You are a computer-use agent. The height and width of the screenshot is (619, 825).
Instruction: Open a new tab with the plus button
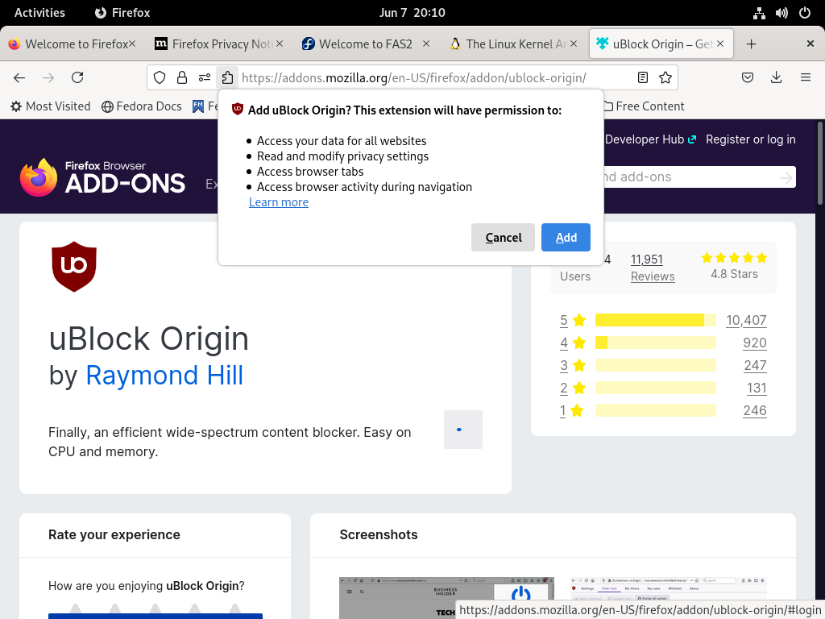coord(752,44)
